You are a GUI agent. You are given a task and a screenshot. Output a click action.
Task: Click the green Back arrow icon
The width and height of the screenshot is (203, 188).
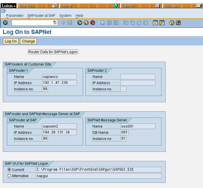click(80, 23)
